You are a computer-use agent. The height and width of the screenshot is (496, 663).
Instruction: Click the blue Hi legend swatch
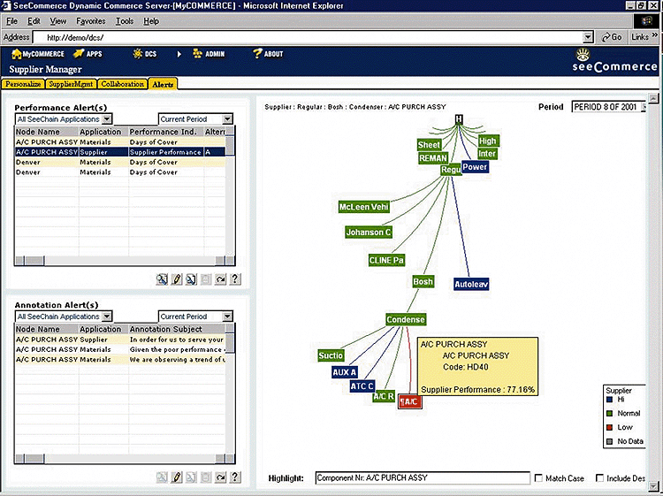click(609, 400)
